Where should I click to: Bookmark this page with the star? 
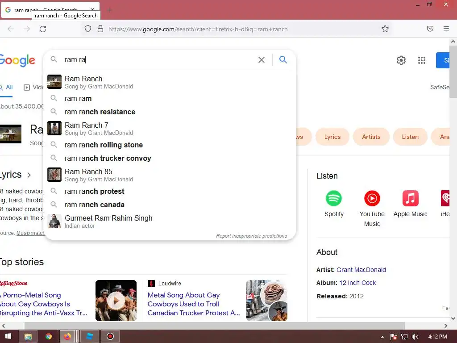pos(385,29)
